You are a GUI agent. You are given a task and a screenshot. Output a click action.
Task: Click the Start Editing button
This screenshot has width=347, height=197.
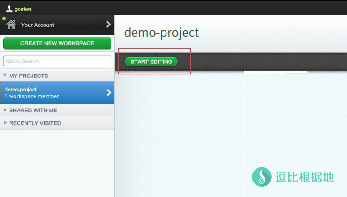pos(151,62)
